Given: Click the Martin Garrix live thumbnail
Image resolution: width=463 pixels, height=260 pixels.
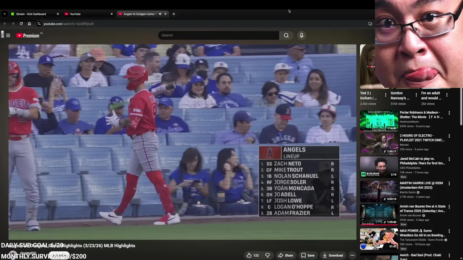Looking at the screenshot, I should click(379, 191).
